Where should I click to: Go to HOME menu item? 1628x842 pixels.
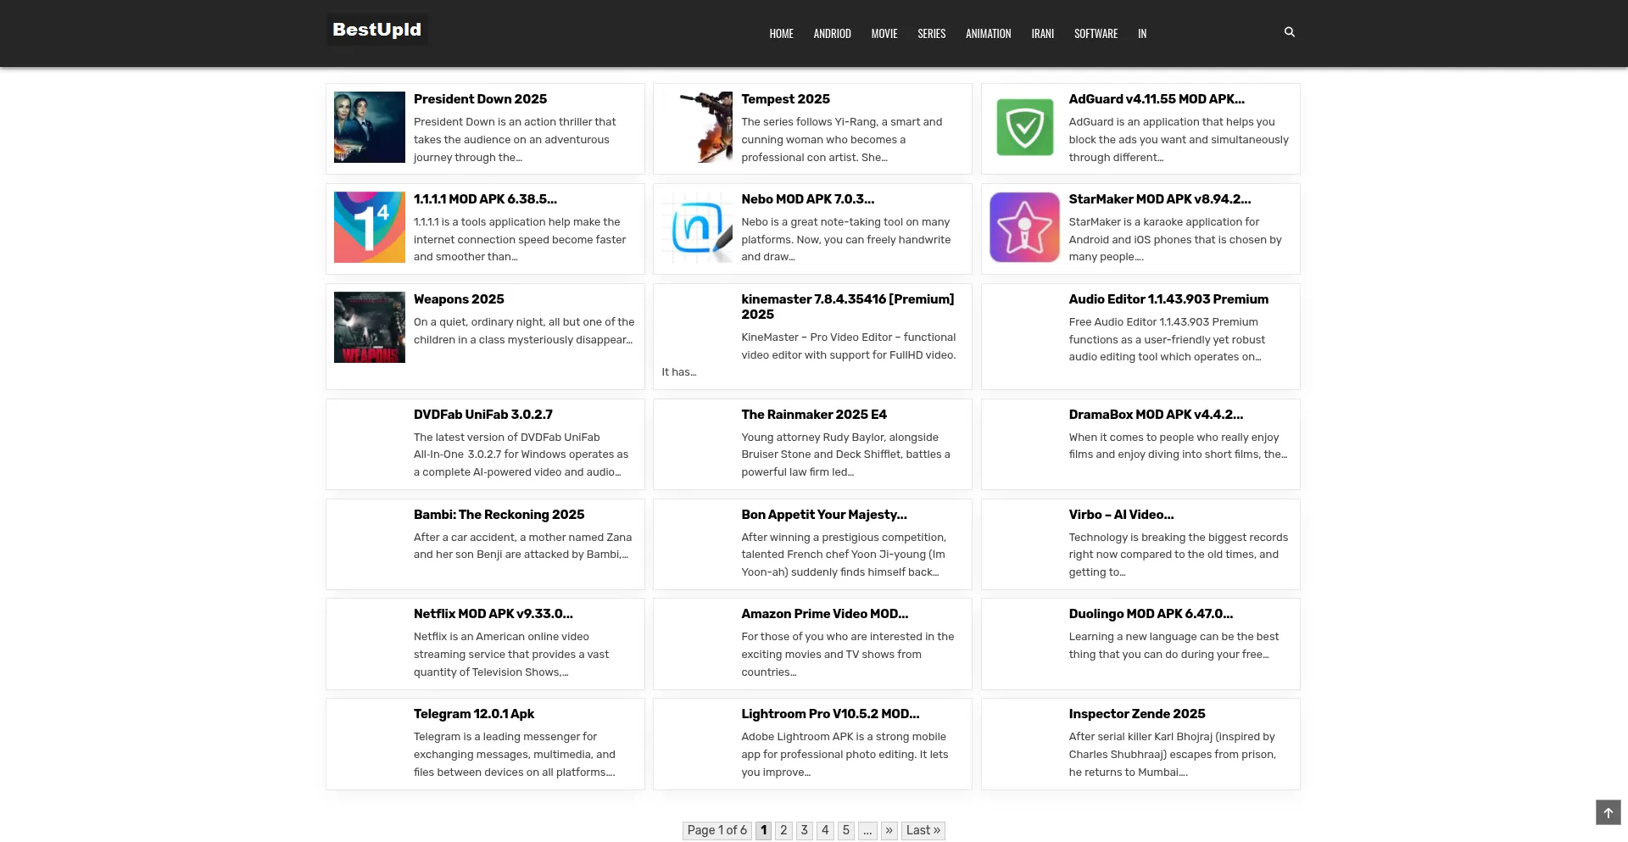pyautogui.click(x=781, y=34)
